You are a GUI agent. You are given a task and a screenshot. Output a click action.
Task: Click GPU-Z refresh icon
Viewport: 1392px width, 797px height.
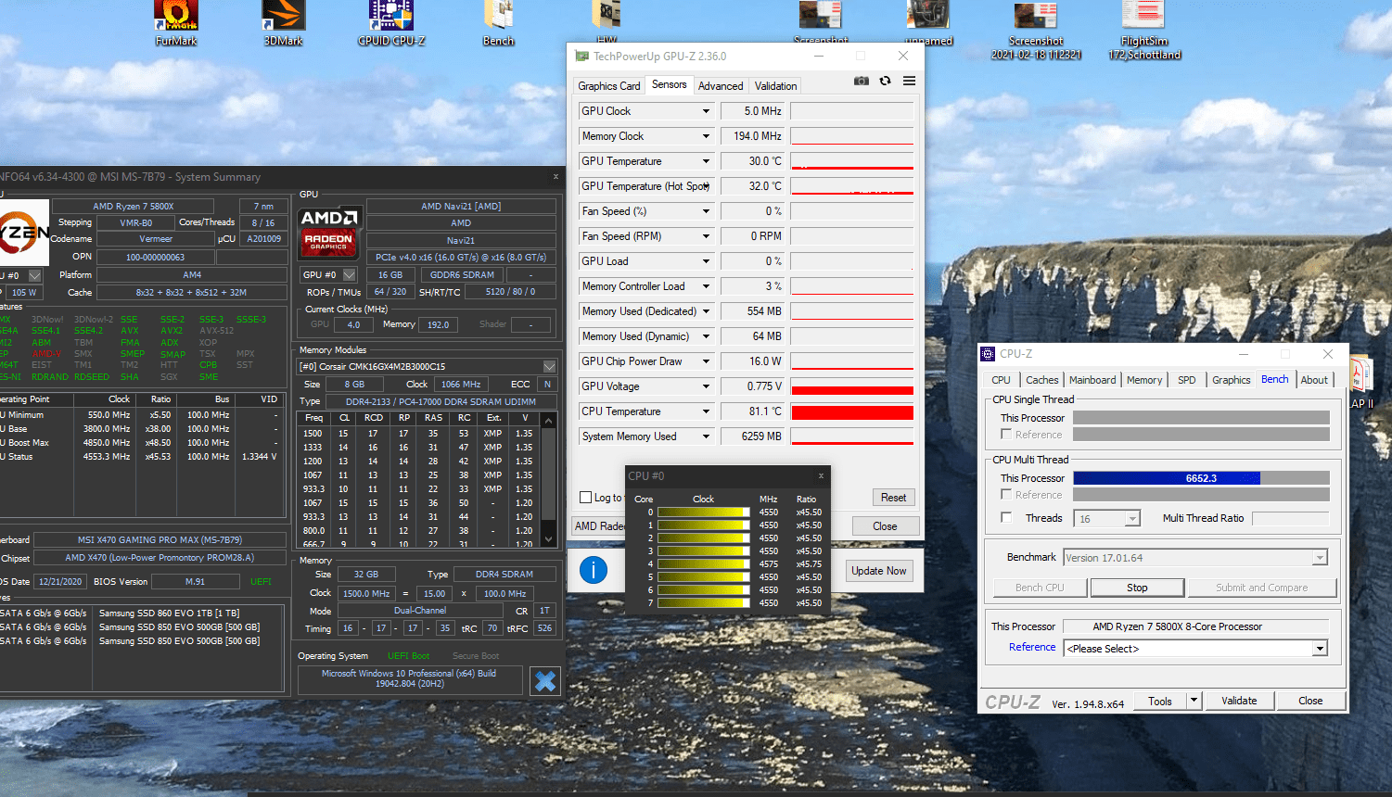886,81
